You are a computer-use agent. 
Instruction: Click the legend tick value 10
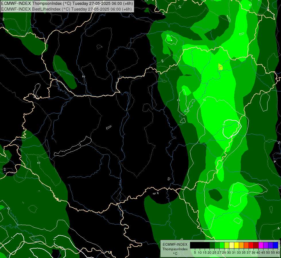[x=200, y=253]
